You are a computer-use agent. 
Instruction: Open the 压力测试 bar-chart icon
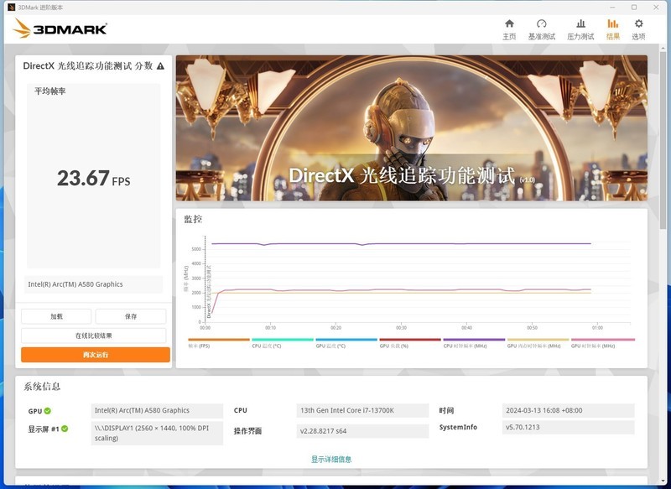pos(579,24)
